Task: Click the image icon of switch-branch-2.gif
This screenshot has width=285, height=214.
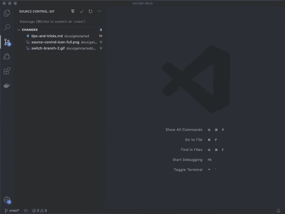Action: coord(28,48)
